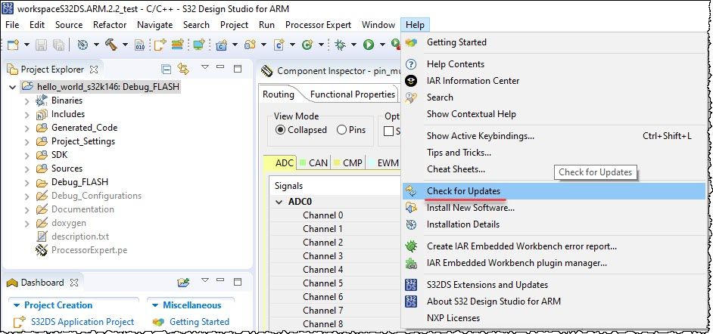The image size is (713, 334).
Task: Choose Installation Details menu entry
Action: pos(553,224)
